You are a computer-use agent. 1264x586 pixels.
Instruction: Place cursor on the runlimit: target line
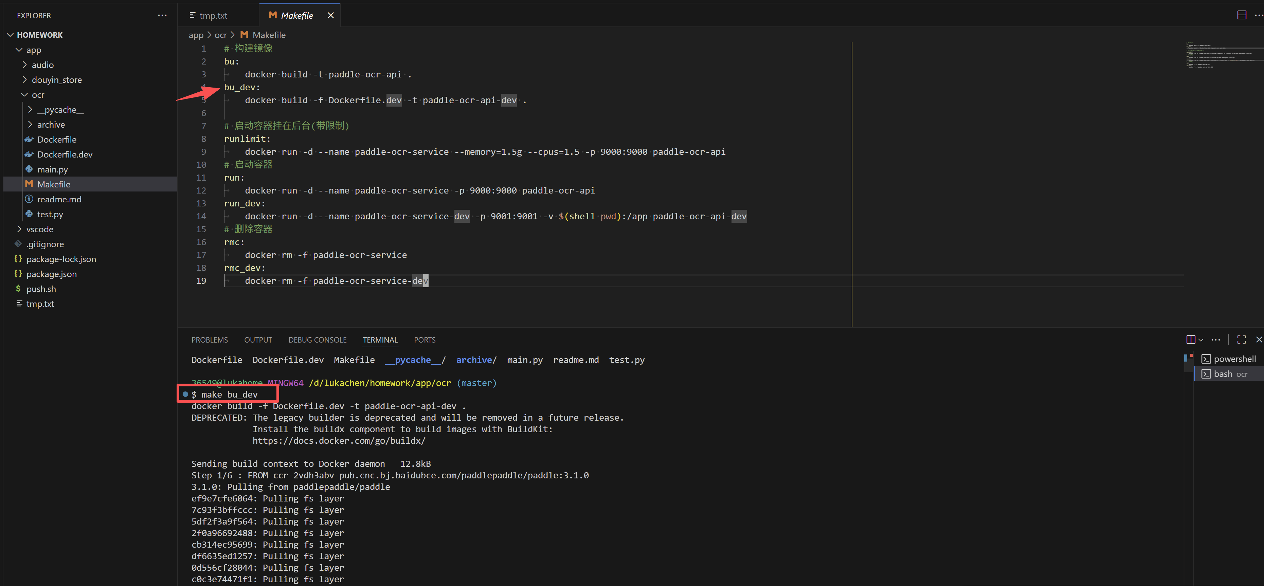(247, 139)
